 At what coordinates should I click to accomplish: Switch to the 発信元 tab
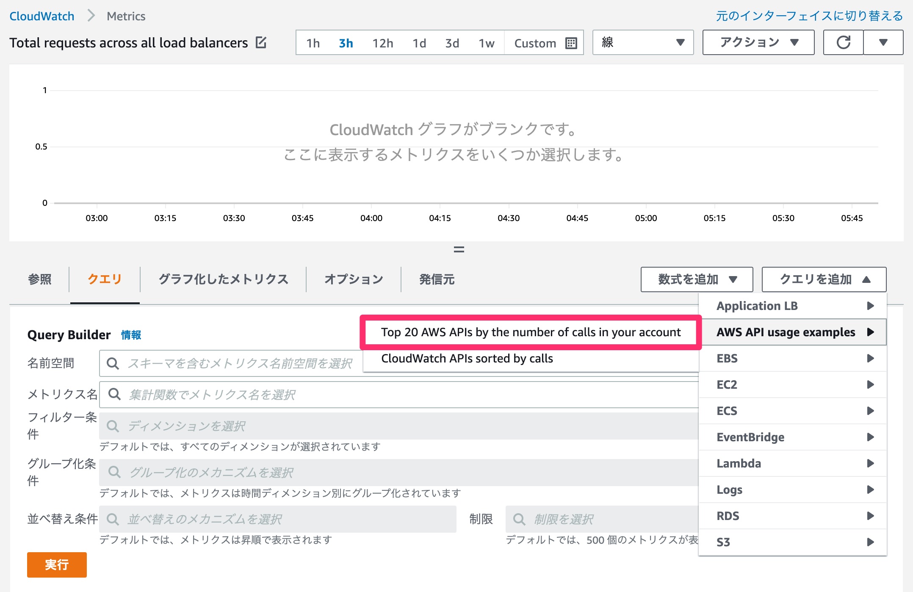tap(437, 279)
